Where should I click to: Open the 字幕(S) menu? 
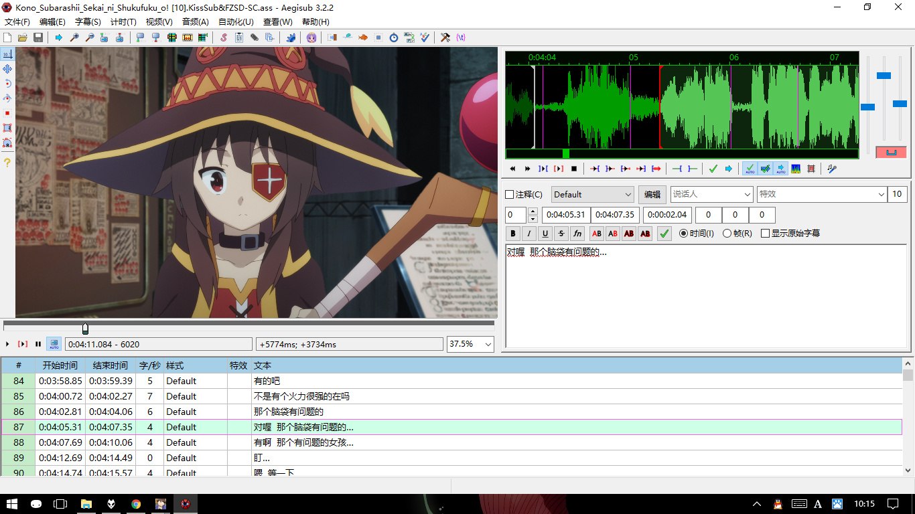[88, 22]
